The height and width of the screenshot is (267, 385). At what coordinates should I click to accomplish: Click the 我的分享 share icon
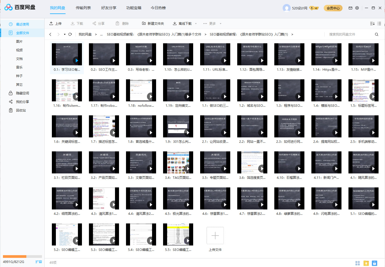click(x=11, y=102)
